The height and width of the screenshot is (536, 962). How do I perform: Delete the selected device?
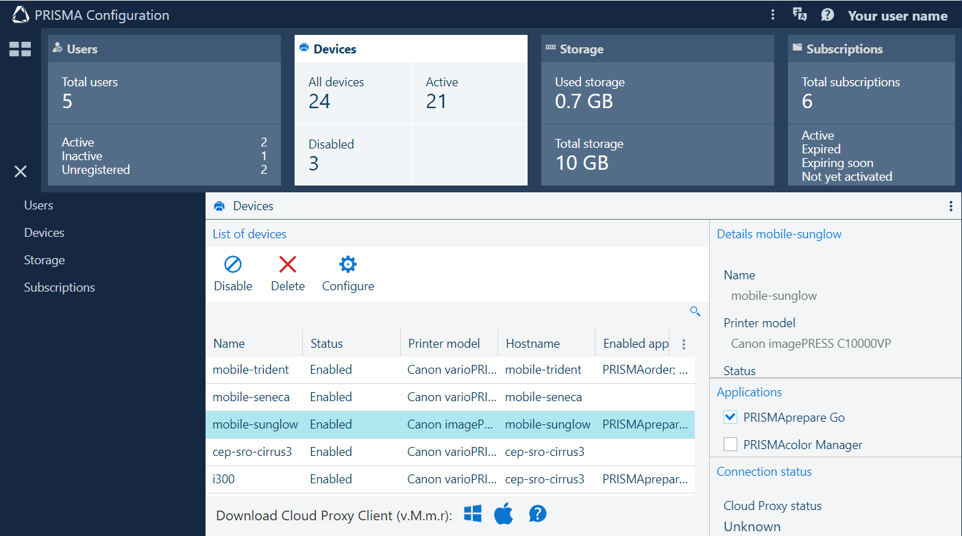click(288, 273)
